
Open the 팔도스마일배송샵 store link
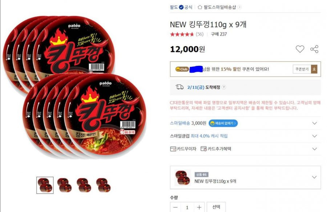219,7
